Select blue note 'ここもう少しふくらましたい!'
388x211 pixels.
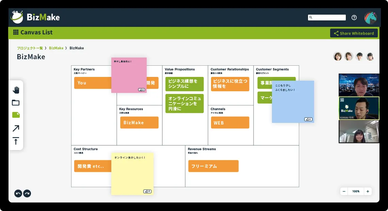point(293,102)
